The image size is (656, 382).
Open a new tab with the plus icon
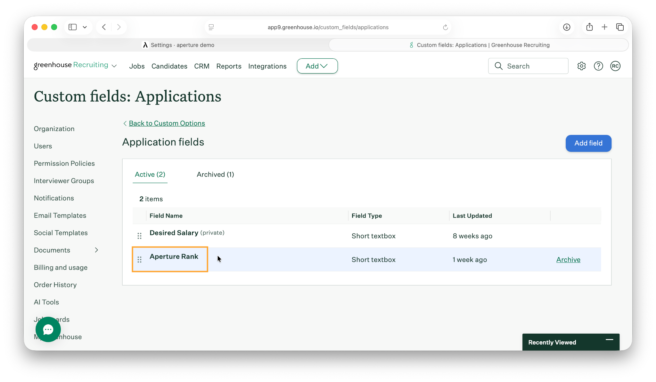(x=604, y=27)
